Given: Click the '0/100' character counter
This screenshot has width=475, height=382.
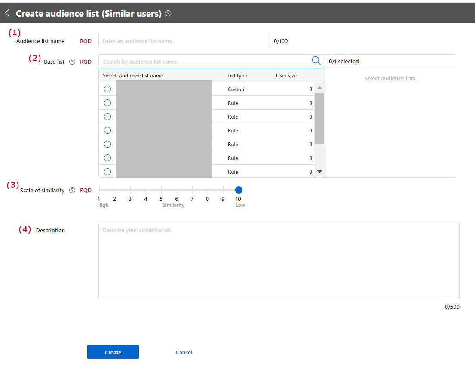Looking at the screenshot, I should click(x=281, y=41).
